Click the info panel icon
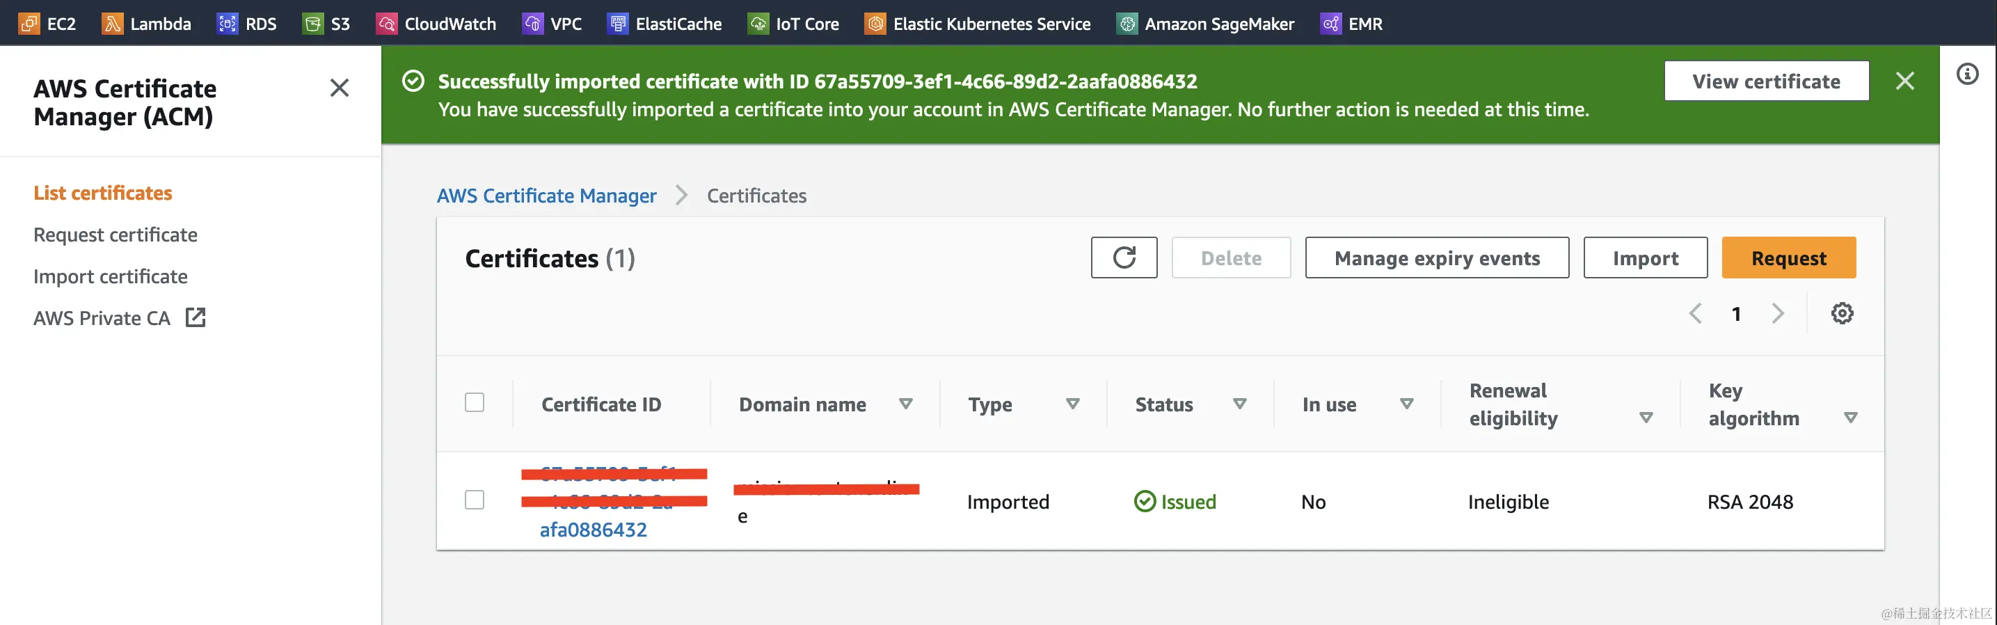 click(1967, 74)
